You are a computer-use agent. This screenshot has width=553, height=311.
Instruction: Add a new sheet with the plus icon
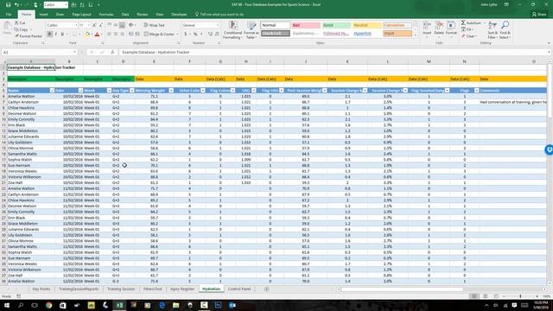267,289
